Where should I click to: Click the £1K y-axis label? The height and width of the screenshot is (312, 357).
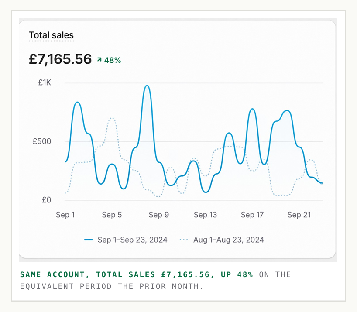pos(45,82)
